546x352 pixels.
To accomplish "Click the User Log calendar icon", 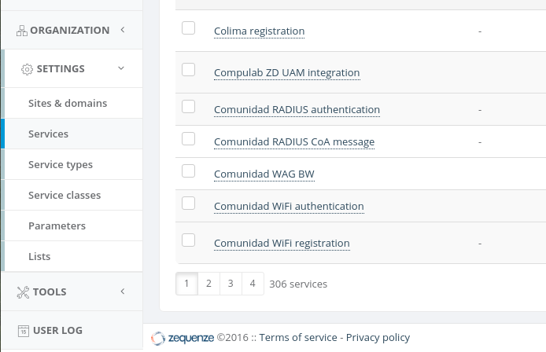I will 23,331.
